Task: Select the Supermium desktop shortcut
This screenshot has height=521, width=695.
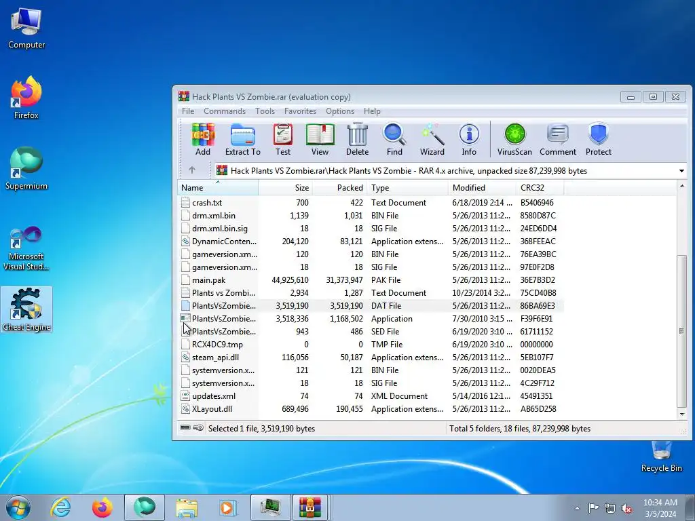Action: click(x=26, y=168)
